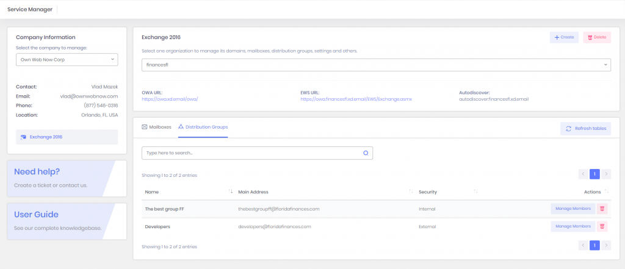Click the search magnifier icon
Image resolution: width=625 pixels, height=269 pixels.
point(366,153)
